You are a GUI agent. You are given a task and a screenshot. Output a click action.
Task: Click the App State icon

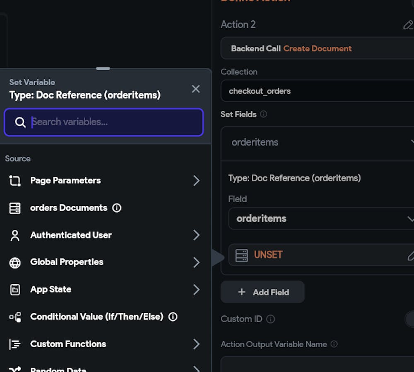(15, 290)
